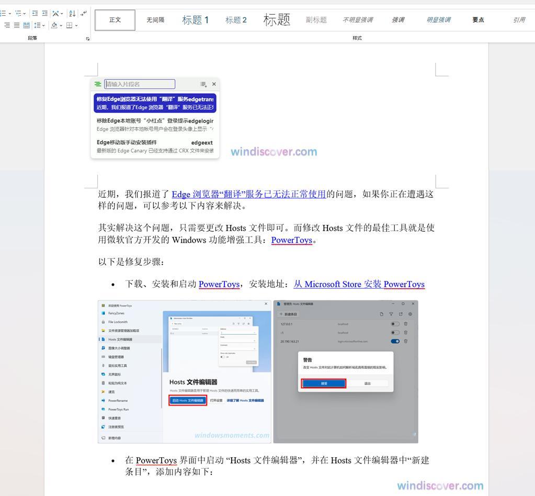This screenshot has height=496, width=535.
Task: Click the 样式 group label
Action: (357, 38)
